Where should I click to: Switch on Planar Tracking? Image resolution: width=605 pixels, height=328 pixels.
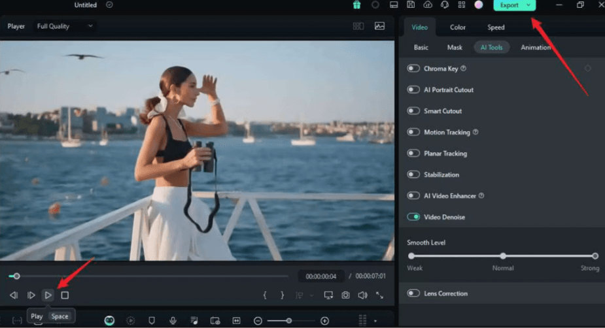pyautogui.click(x=413, y=153)
